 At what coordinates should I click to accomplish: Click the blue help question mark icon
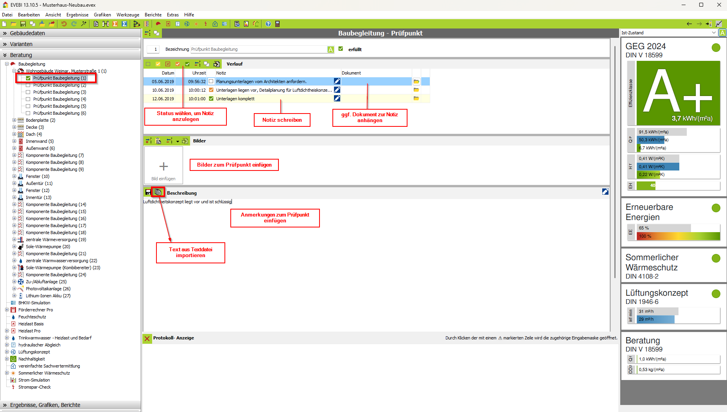tap(268, 24)
